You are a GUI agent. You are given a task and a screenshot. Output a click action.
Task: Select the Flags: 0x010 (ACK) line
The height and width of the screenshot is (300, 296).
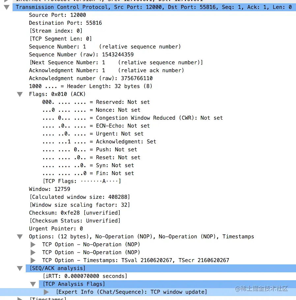[x=57, y=94]
